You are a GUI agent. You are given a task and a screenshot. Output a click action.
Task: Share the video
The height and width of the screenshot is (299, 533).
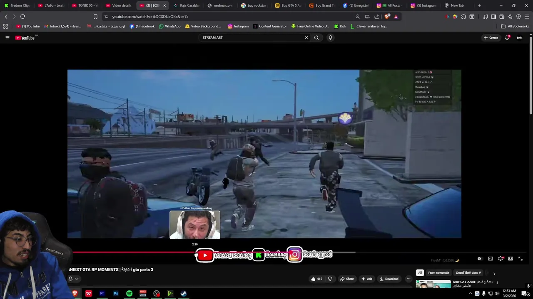coord(347,279)
